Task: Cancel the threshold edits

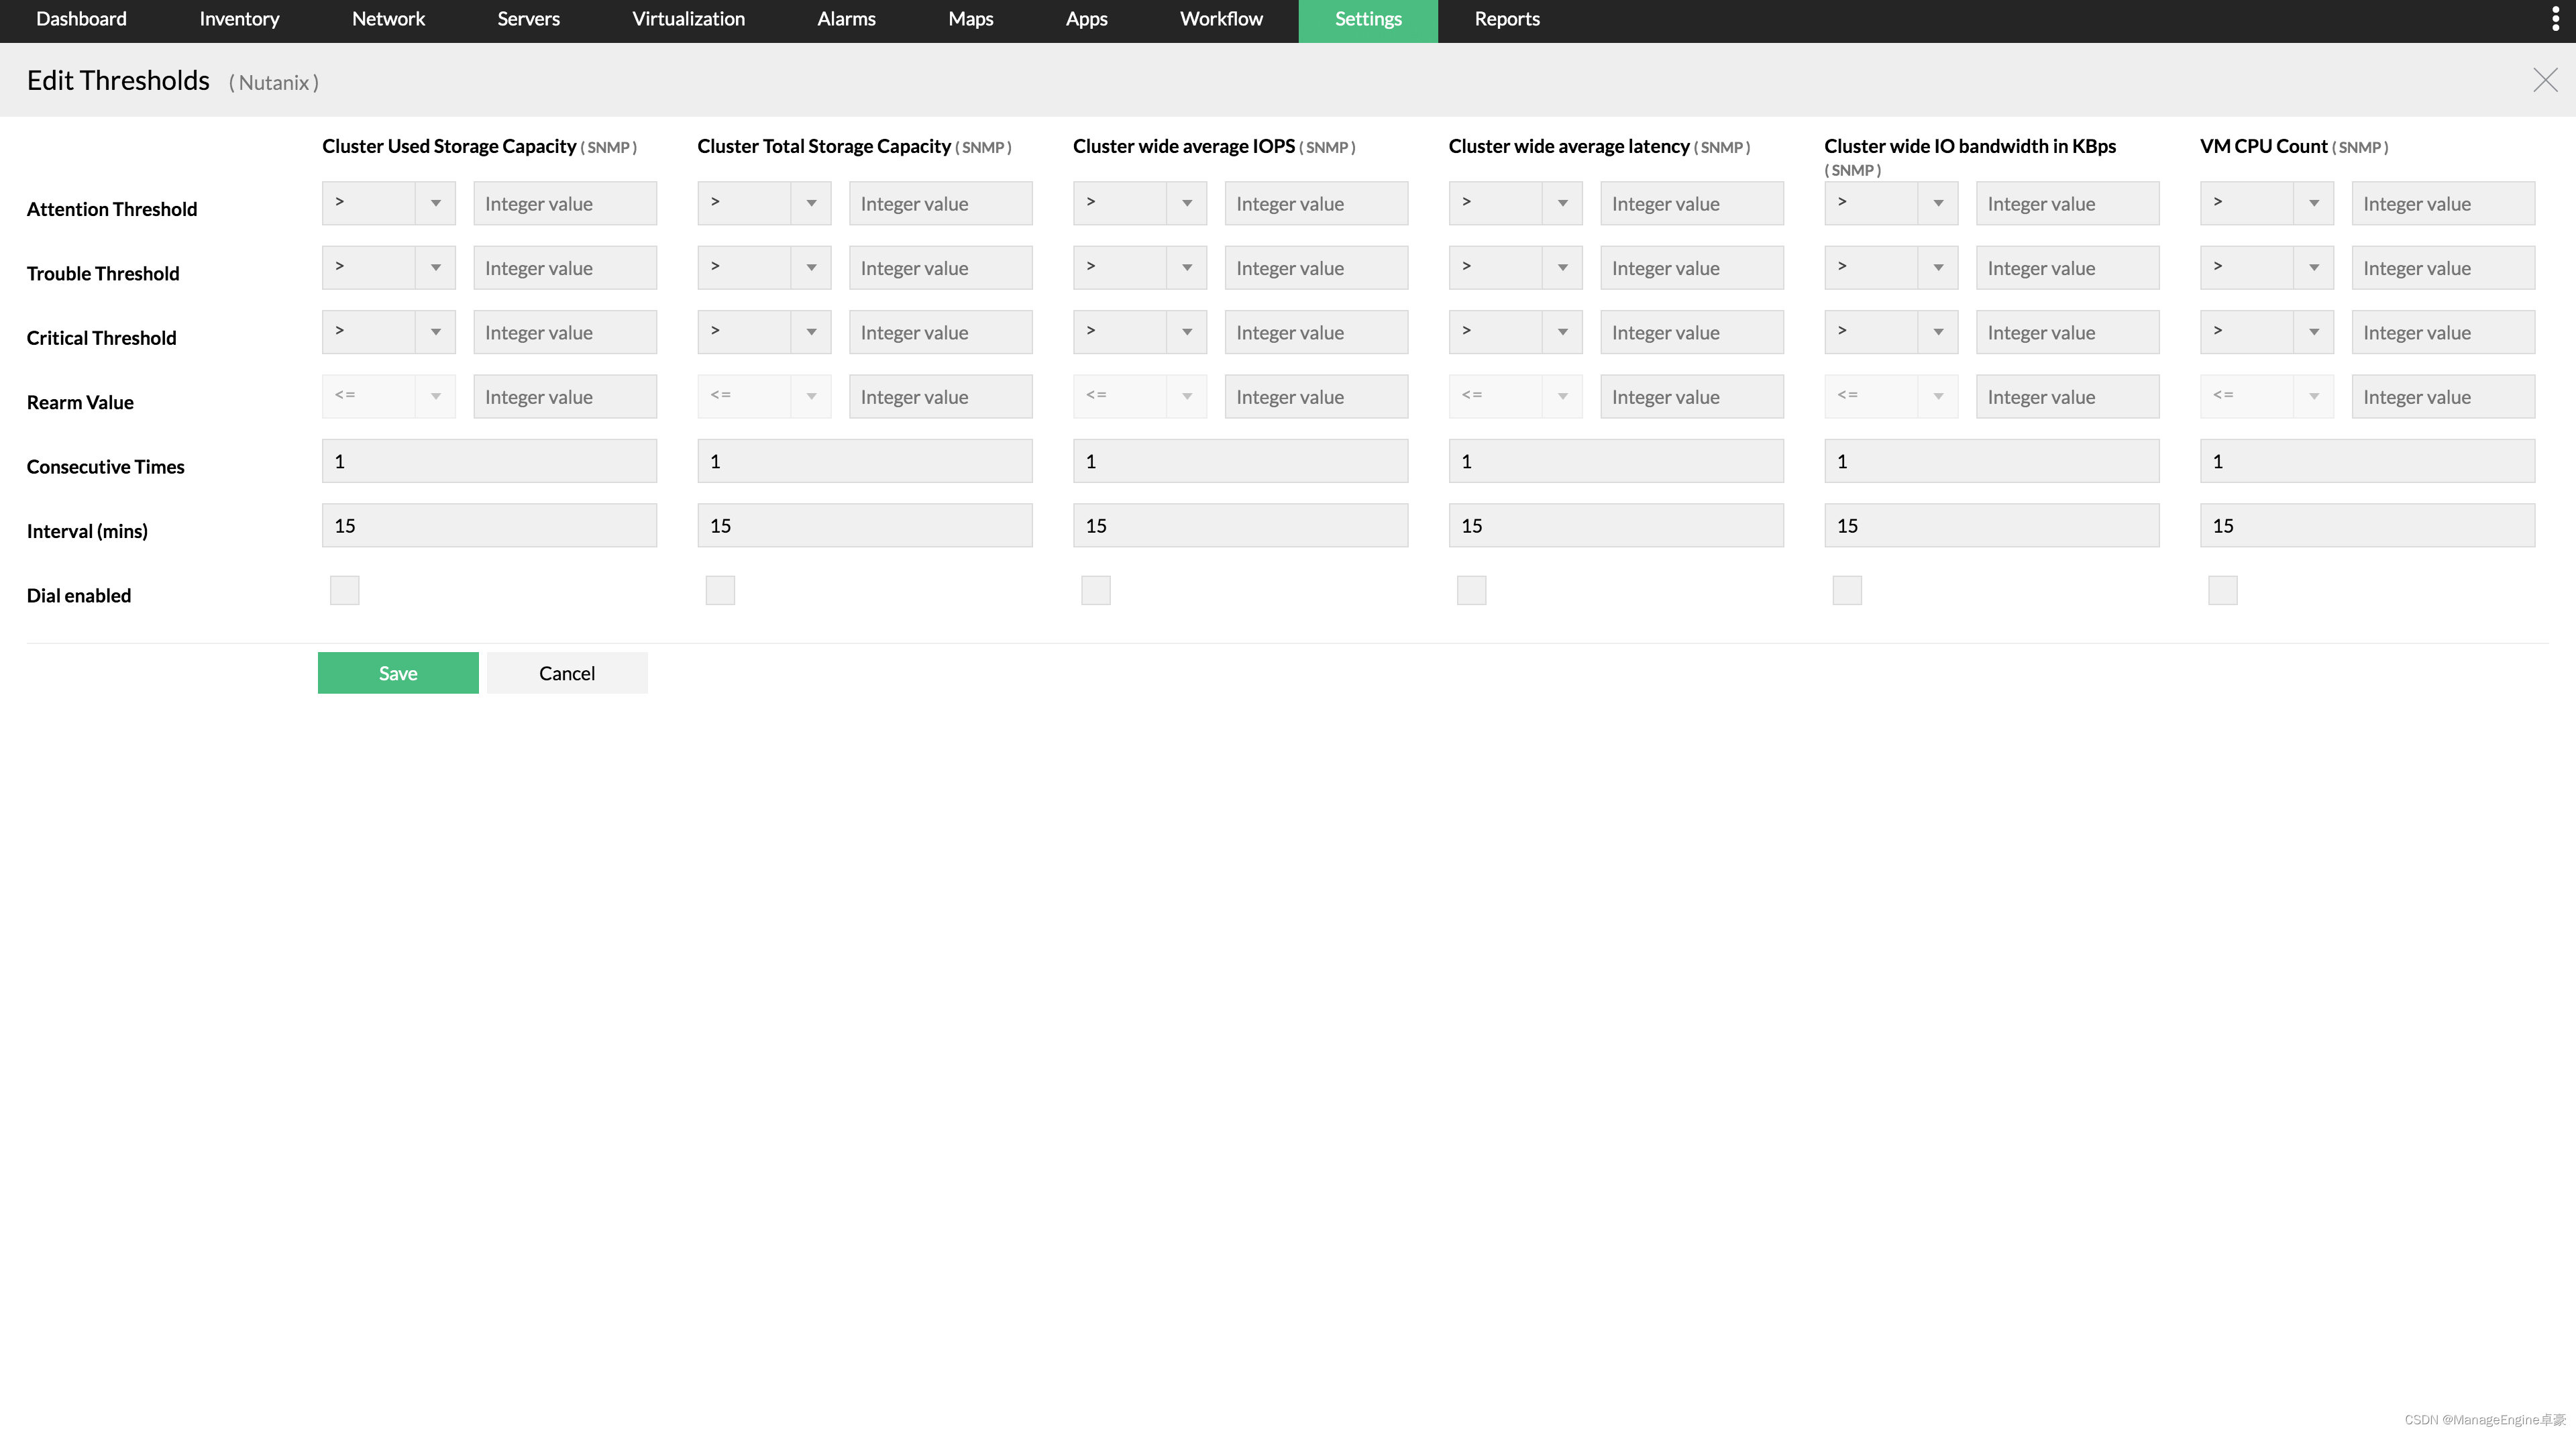Action: click(567, 673)
